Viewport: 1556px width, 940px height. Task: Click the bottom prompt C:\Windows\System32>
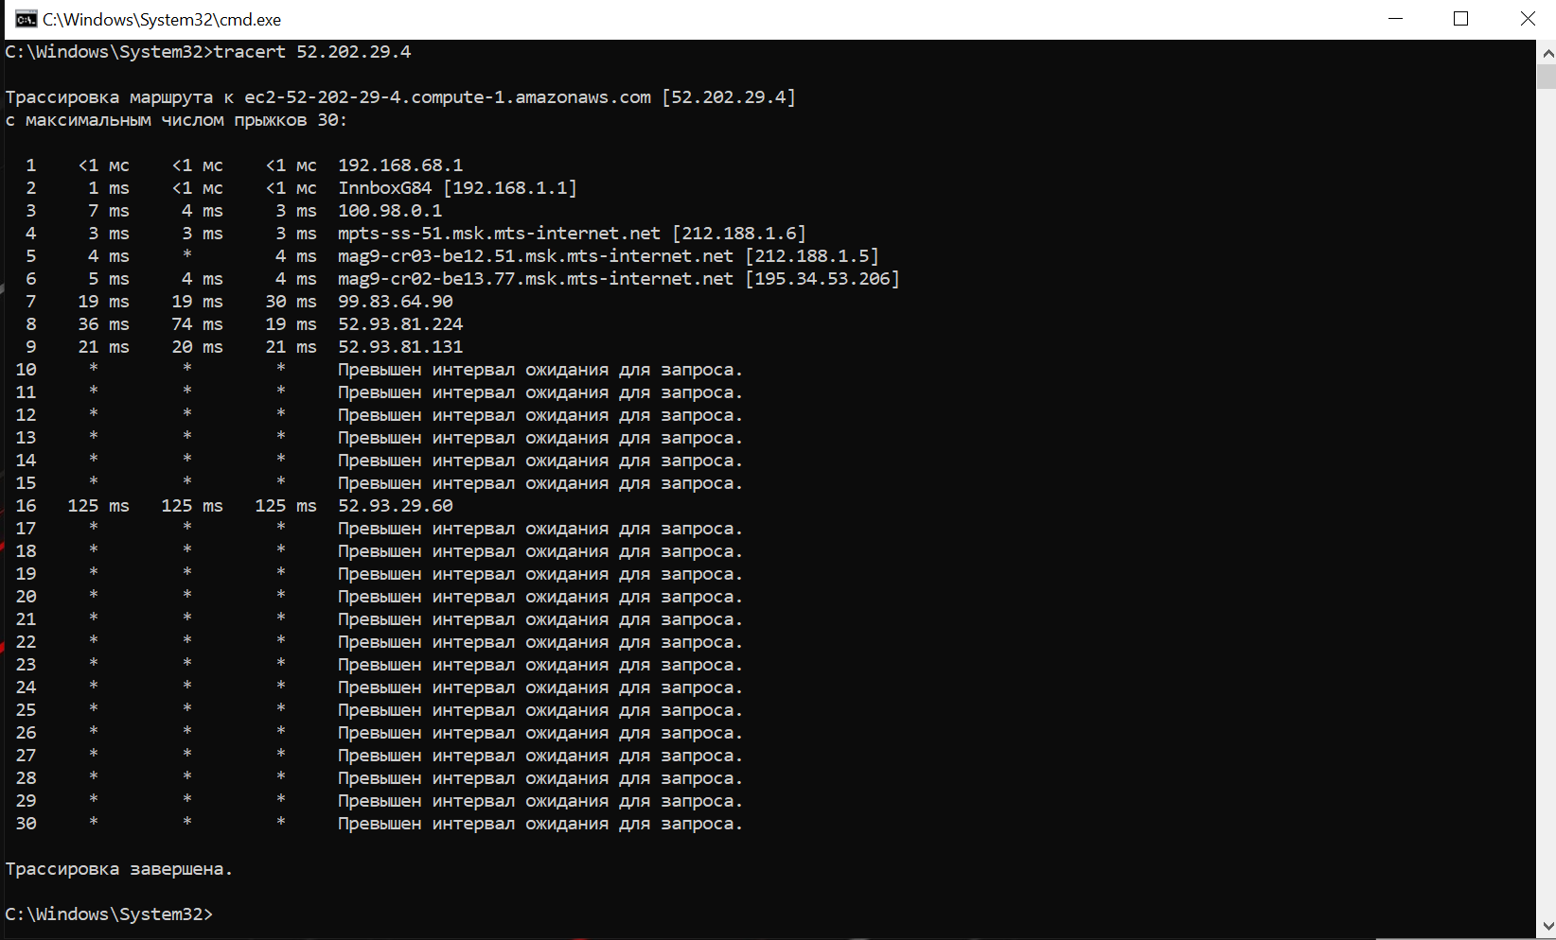point(109,914)
